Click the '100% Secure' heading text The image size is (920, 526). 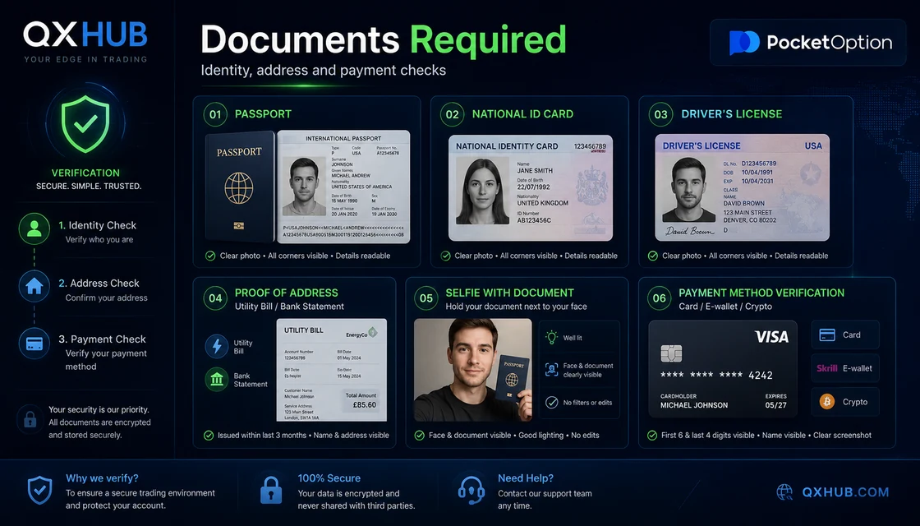point(329,478)
